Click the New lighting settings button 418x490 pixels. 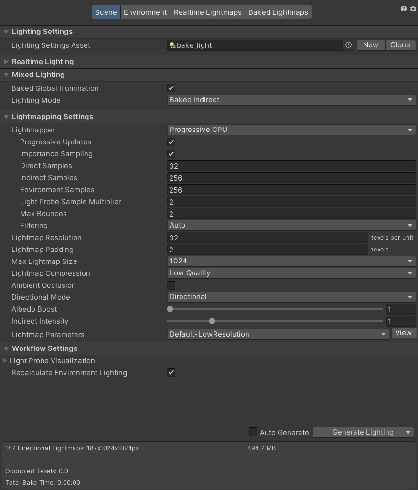(x=371, y=45)
